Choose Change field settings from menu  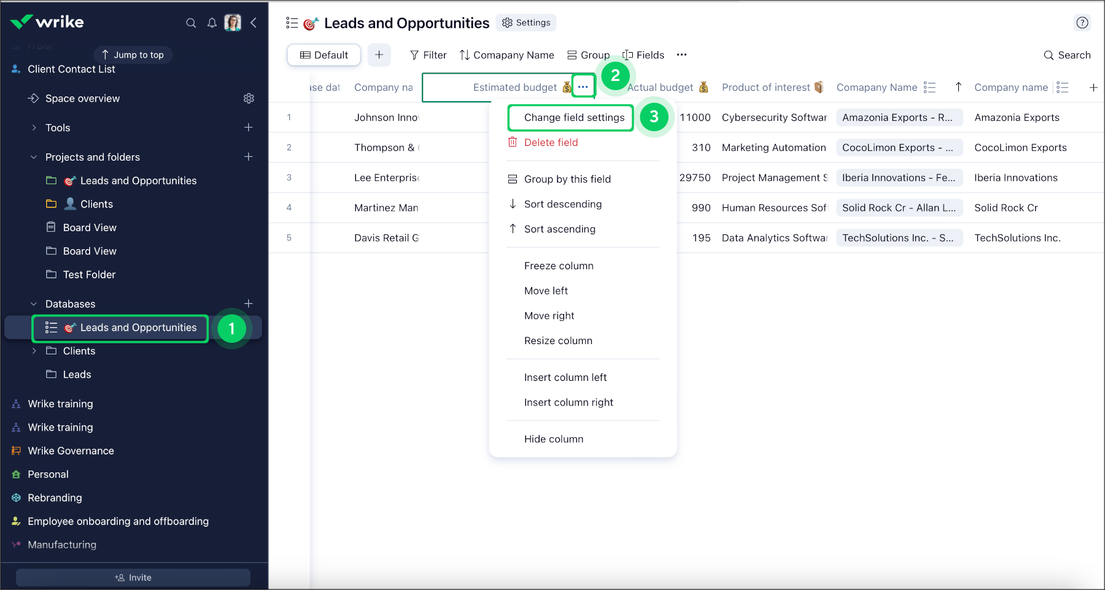point(573,118)
